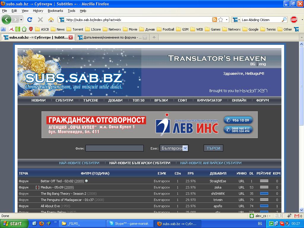
Task: Click into the Филм search field
Action: [x=115, y=148]
